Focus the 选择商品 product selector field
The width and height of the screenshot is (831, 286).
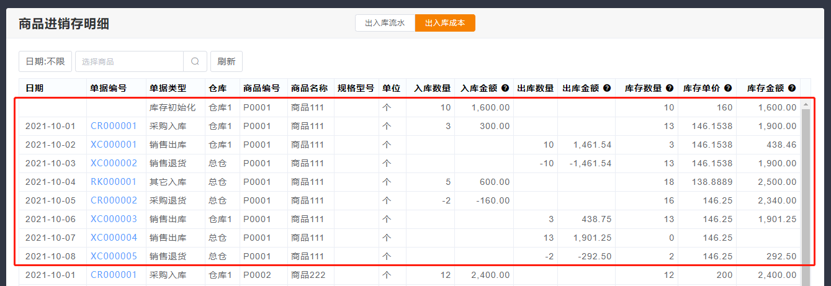pos(129,61)
